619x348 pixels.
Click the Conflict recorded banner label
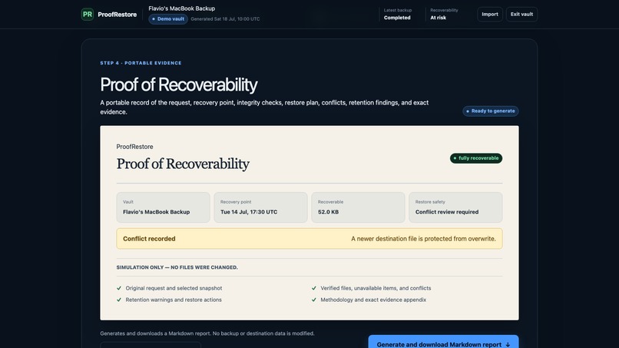tap(149, 239)
